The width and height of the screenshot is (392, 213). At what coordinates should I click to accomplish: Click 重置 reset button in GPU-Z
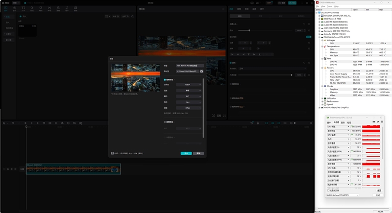(x=379, y=190)
